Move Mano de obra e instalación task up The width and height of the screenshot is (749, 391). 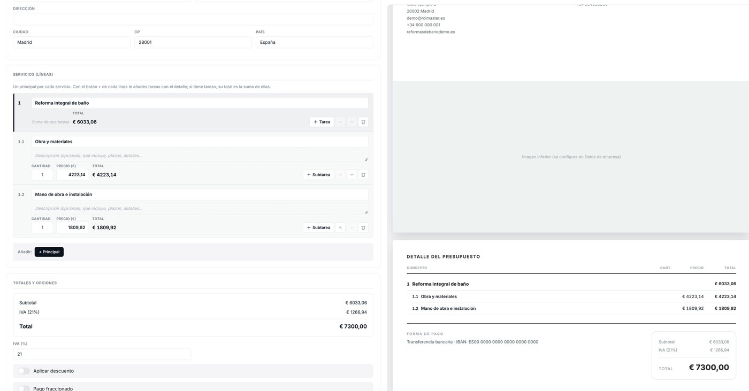(340, 228)
